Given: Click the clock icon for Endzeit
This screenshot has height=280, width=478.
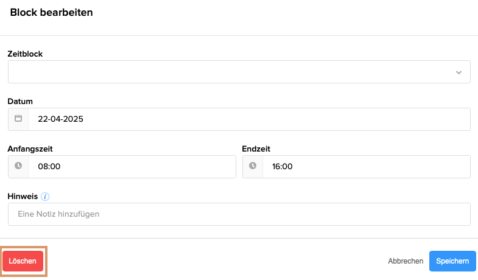Looking at the screenshot, I should pyautogui.click(x=253, y=166).
